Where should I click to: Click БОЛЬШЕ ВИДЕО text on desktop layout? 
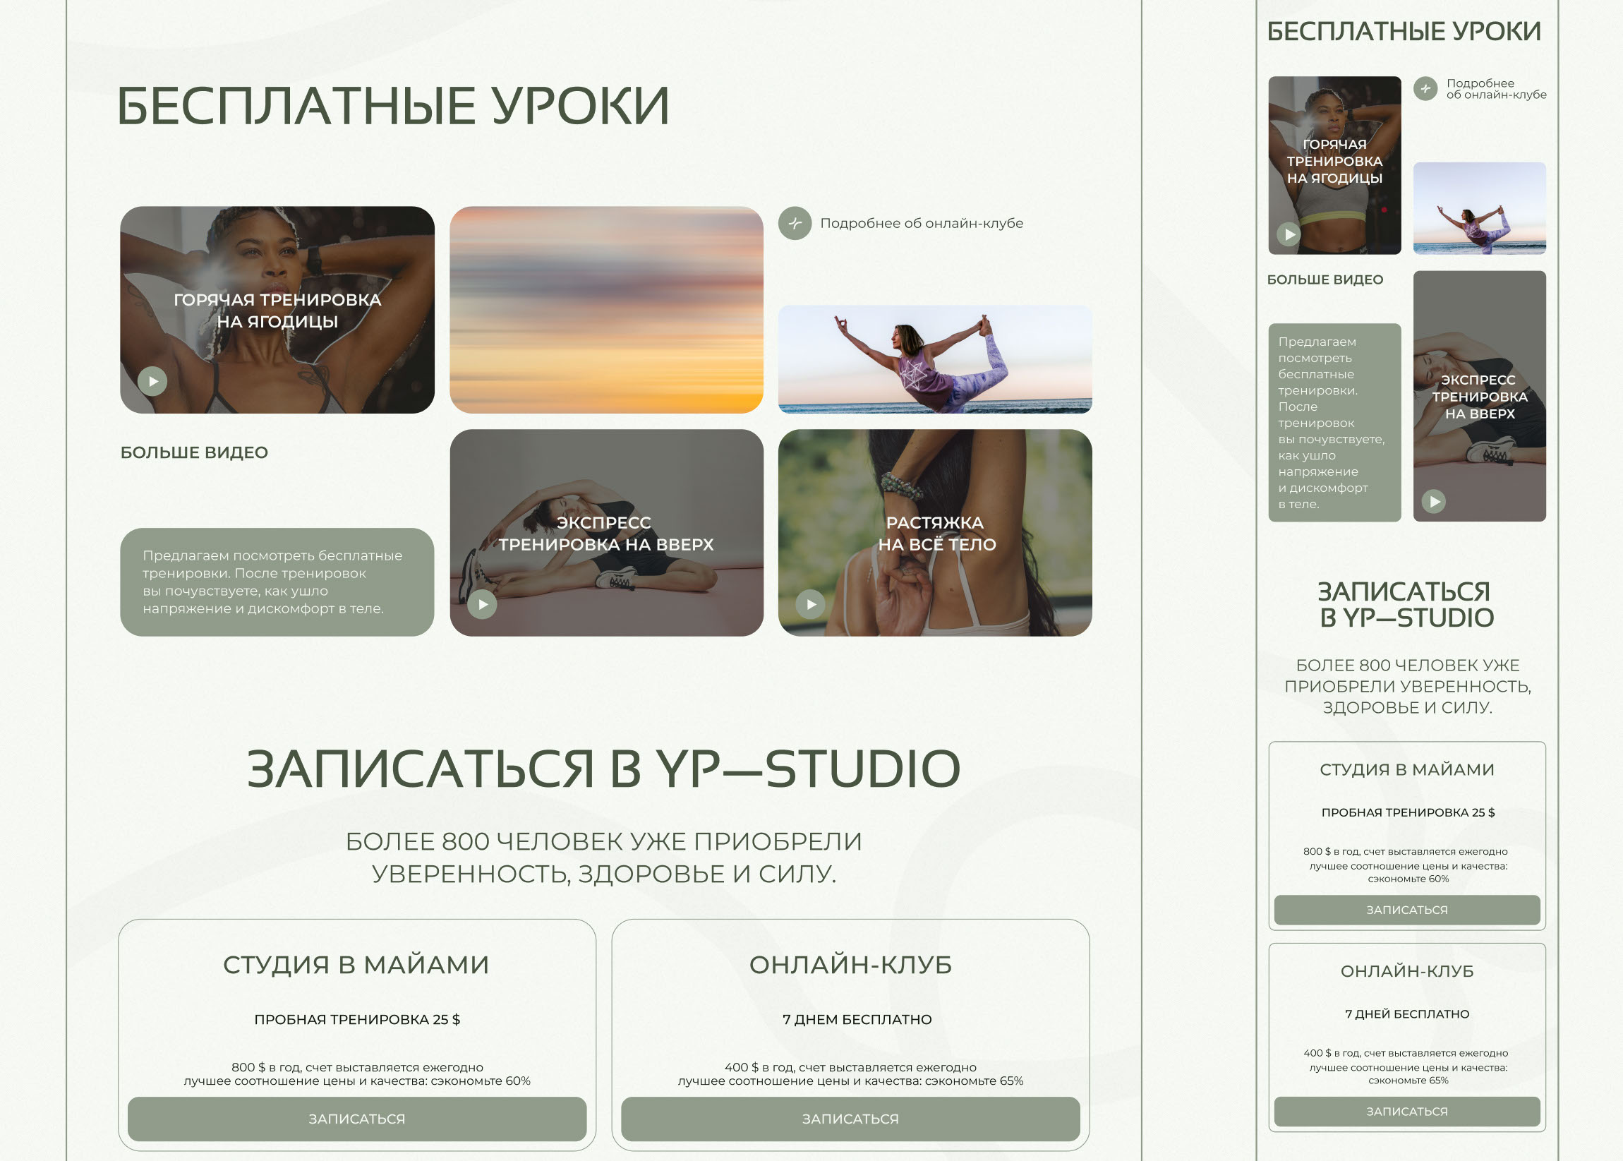(194, 452)
